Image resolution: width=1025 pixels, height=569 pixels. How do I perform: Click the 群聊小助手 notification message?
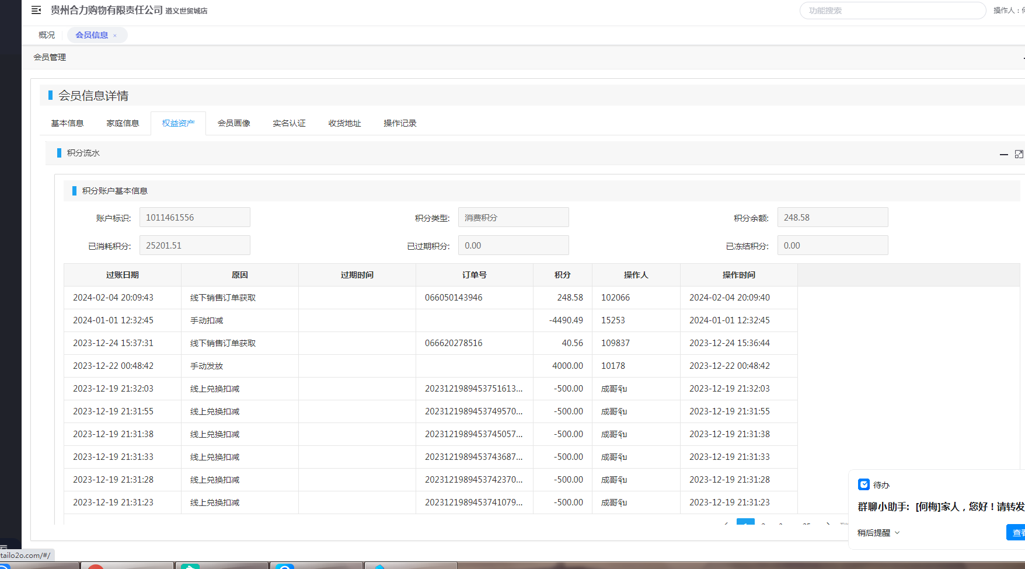(940, 507)
